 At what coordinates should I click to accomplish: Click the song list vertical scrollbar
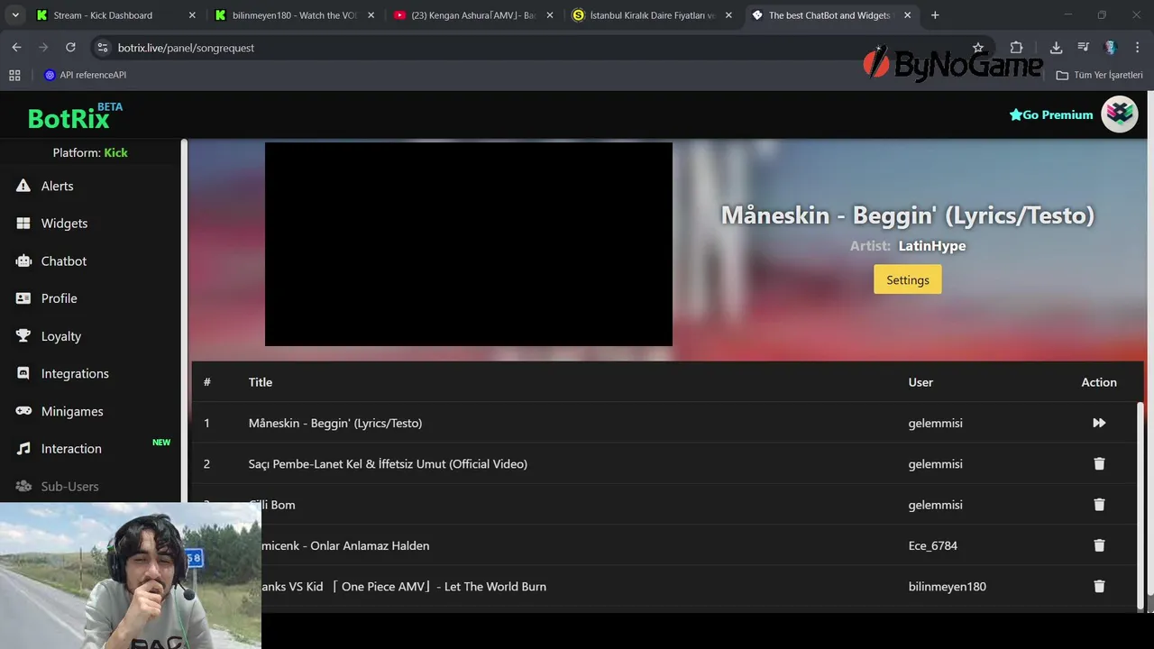(x=1141, y=505)
